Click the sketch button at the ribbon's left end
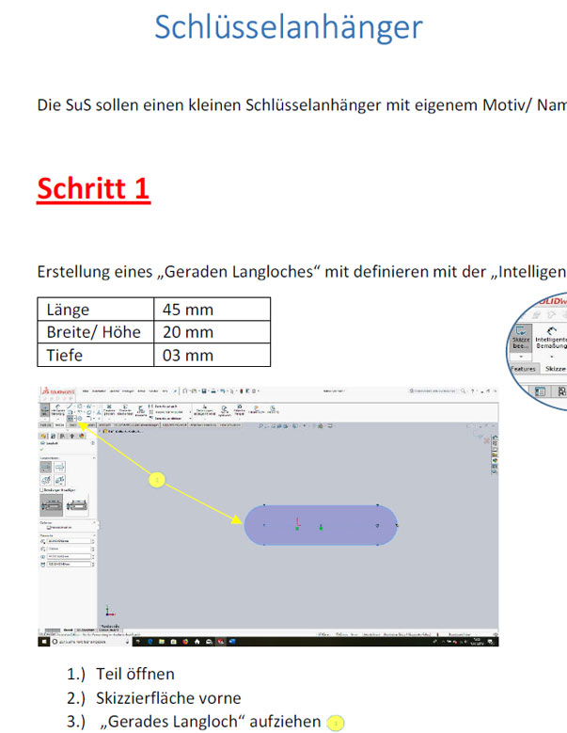The image size is (567, 733). point(45,410)
